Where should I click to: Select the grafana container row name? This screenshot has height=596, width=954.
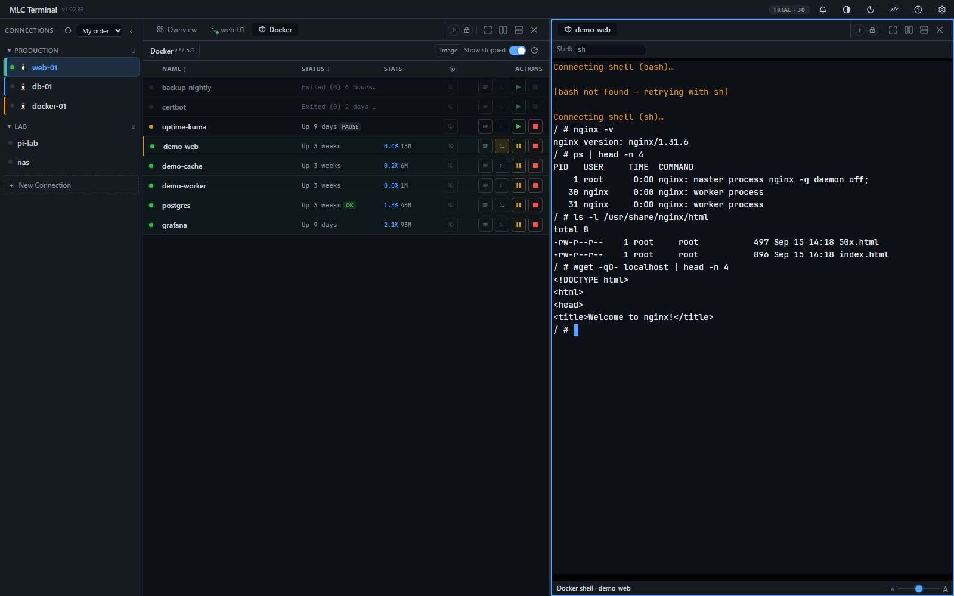click(175, 225)
